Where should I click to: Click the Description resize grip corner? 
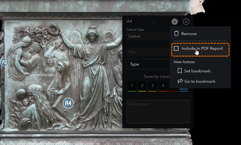click(188, 122)
